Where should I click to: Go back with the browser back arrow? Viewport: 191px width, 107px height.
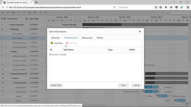(x=3, y=7)
